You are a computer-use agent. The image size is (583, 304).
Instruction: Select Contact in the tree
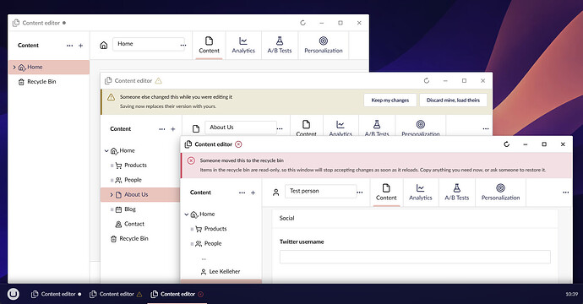click(134, 224)
